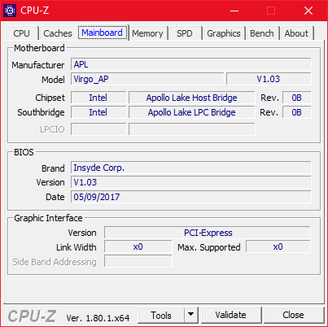Image resolution: width=328 pixels, height=327 pixels.
Task: Click the CPU-Z app icon in title bar
Action: pyautogui.click(x=10, y=11)
